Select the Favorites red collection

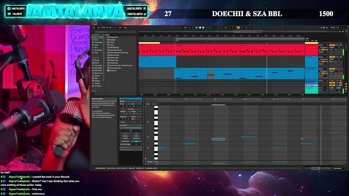point(97,37)
